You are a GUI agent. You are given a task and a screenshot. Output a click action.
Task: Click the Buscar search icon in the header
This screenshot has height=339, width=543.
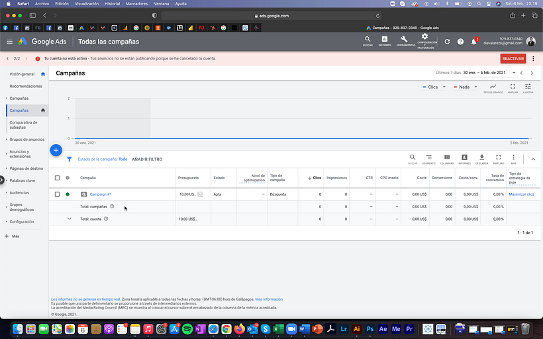click(368, 41)
